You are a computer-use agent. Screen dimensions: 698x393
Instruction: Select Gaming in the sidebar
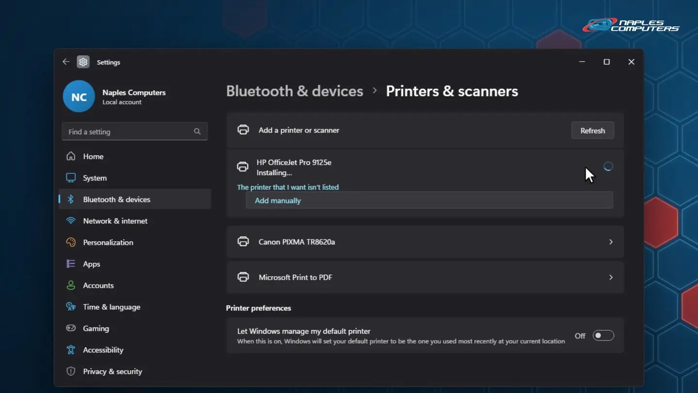(135, 328)
